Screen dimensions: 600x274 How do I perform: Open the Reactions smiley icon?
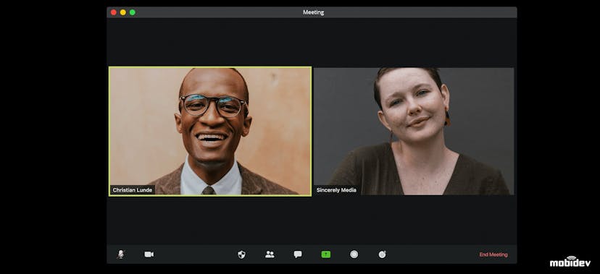pos(383,254)
